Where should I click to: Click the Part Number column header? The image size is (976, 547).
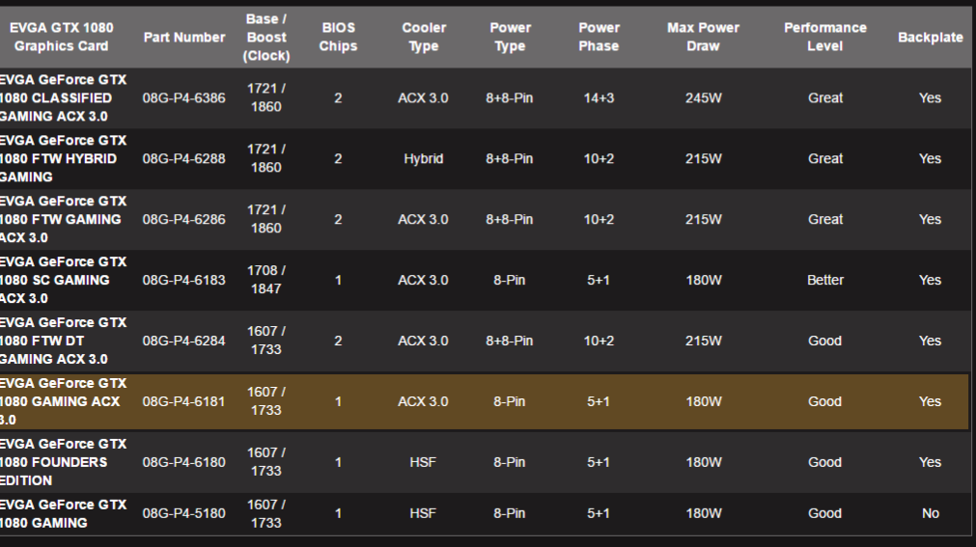tap(184, 38)
